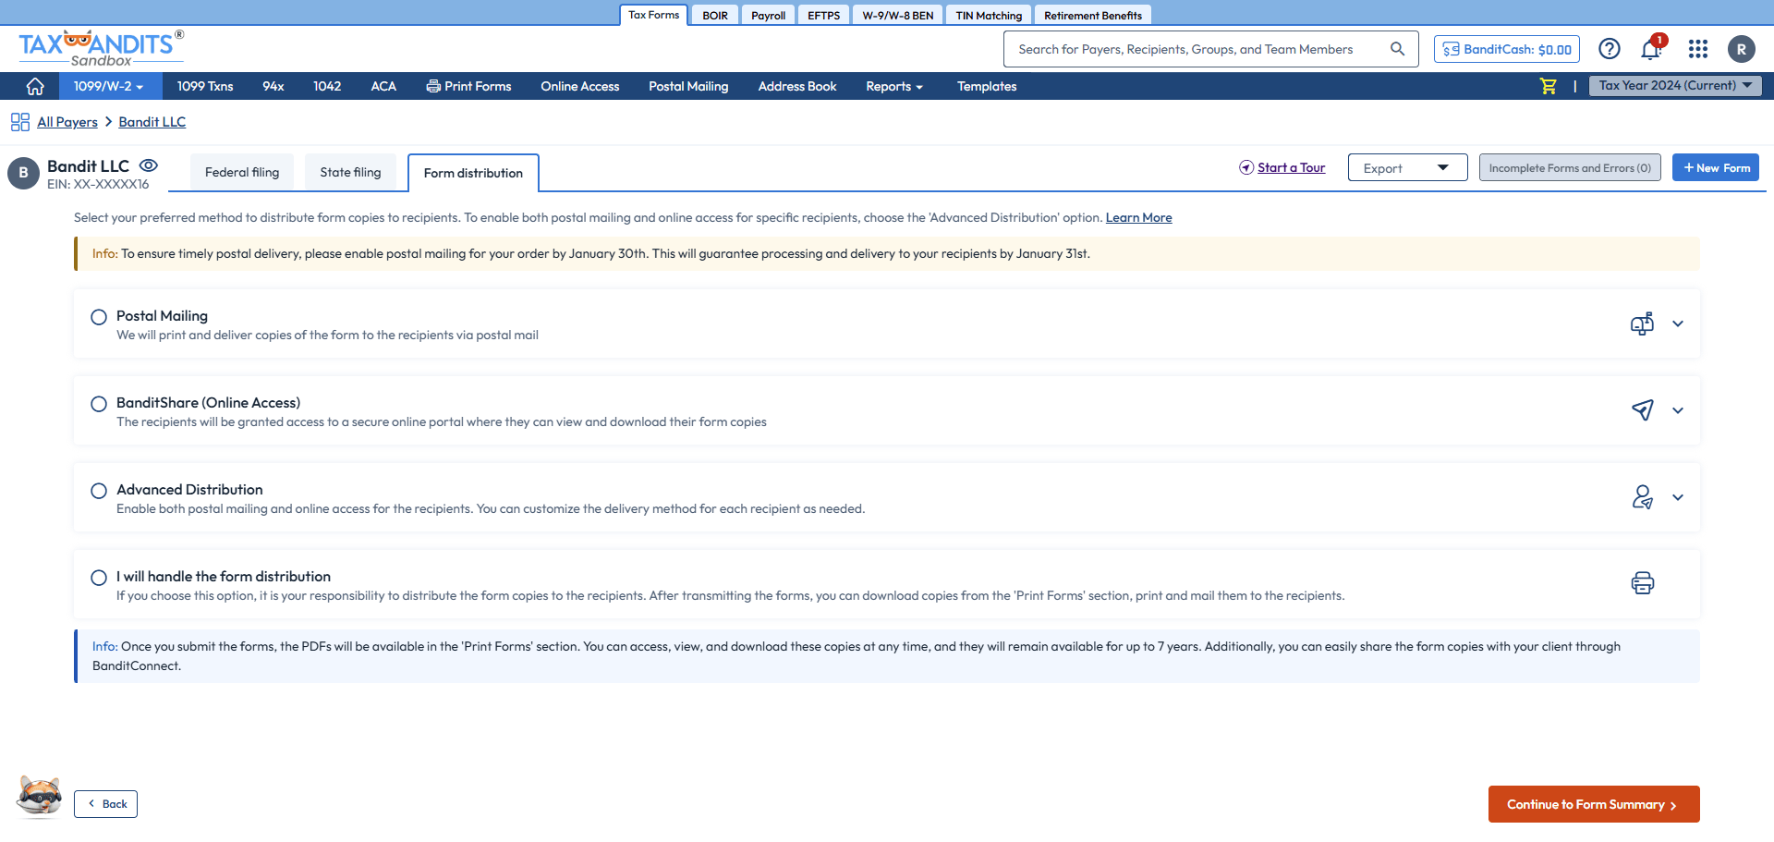
Task: Click the printer icon on the handle-distribution row
Action: 1641,583
